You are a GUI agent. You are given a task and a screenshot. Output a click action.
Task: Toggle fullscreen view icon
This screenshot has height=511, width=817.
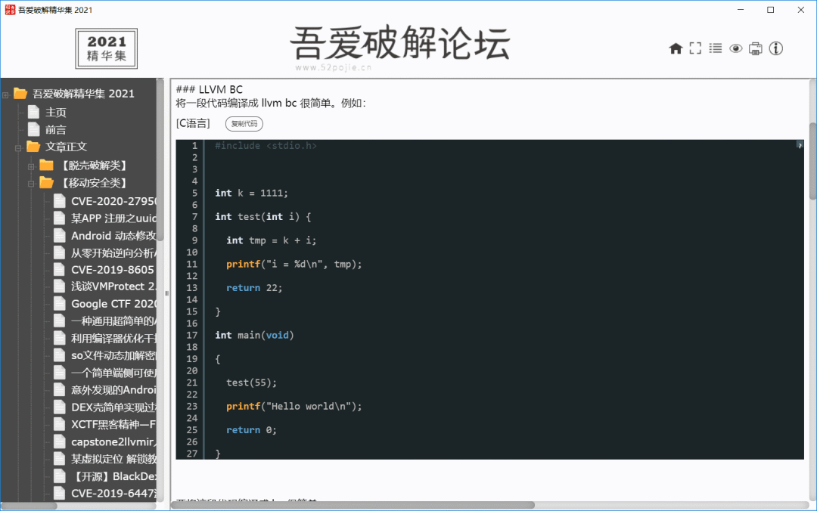pos(695,48)
